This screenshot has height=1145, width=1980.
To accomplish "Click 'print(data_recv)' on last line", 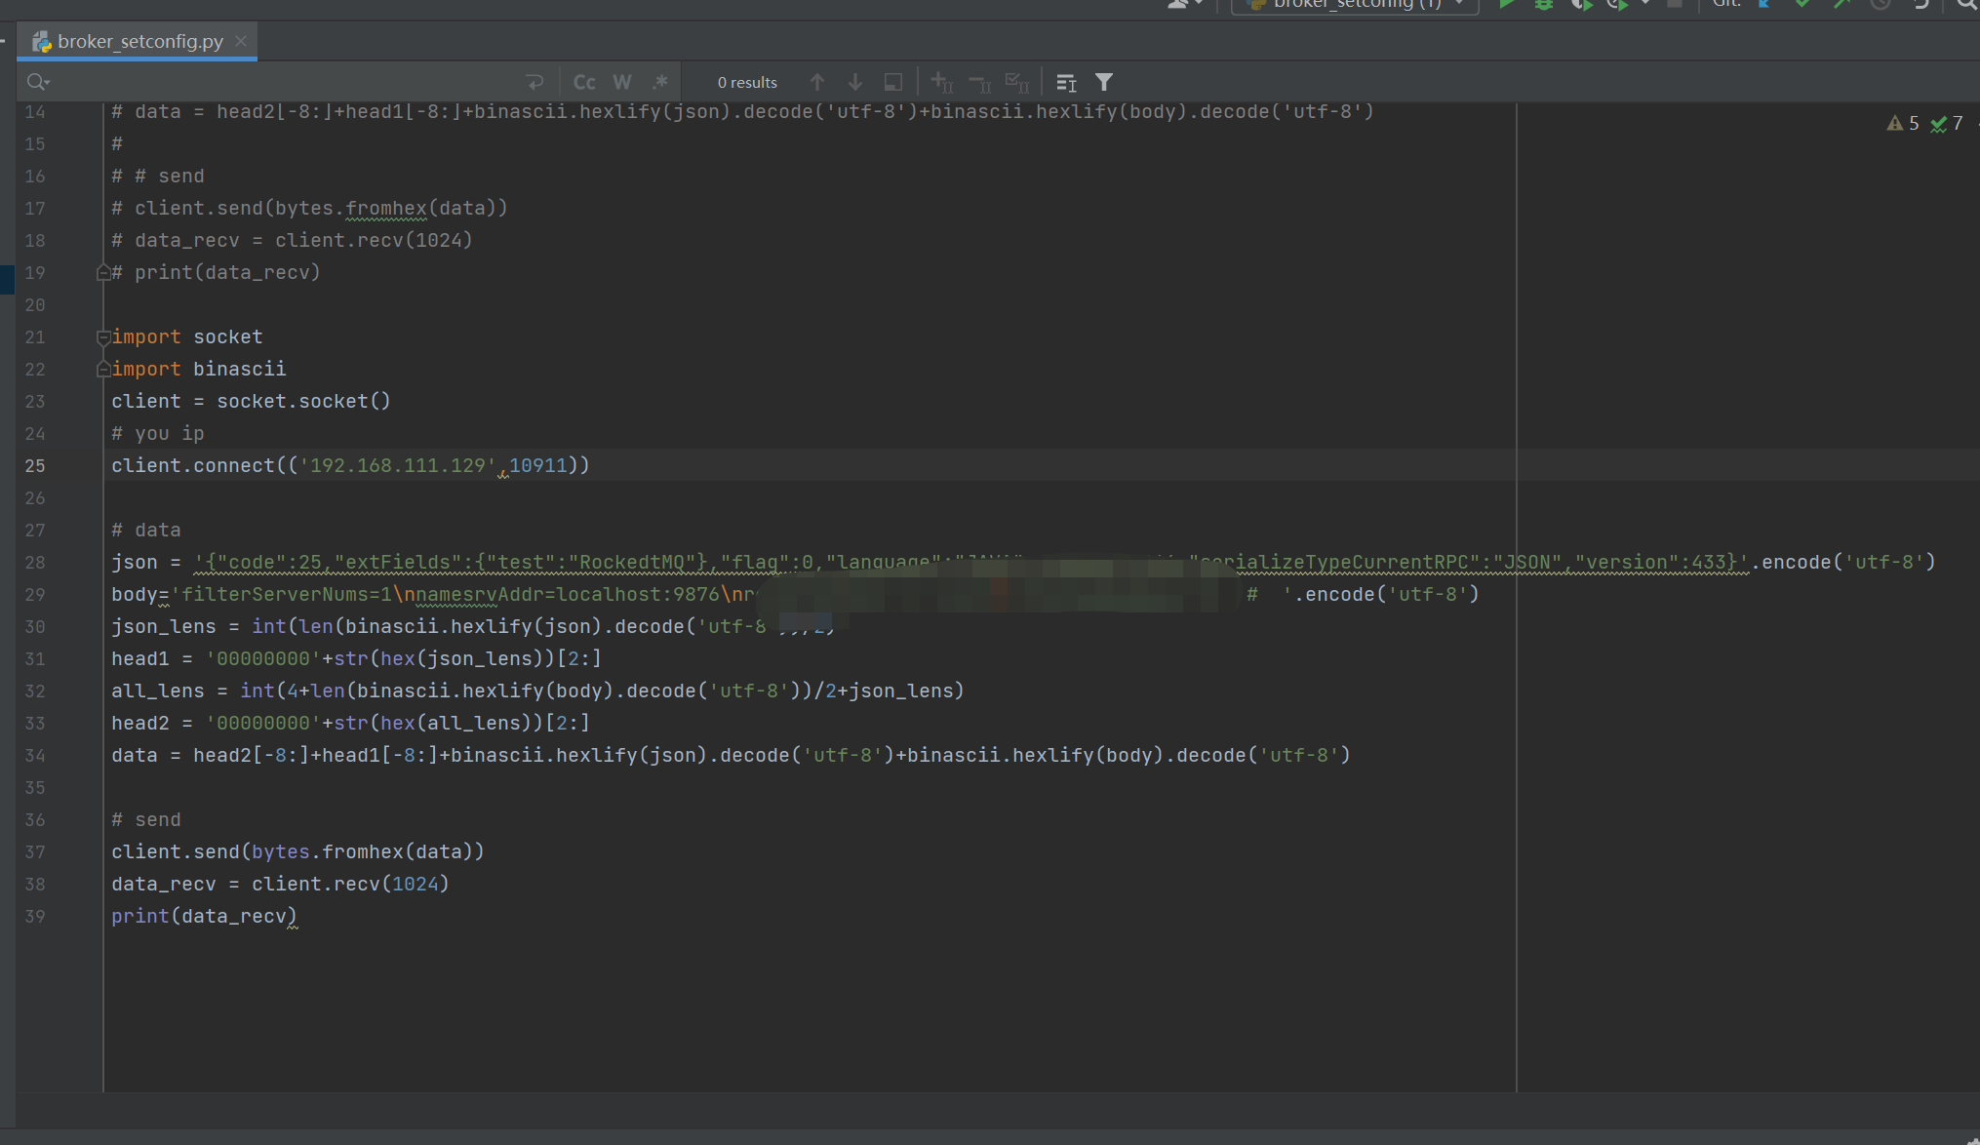I will (204, 917).
